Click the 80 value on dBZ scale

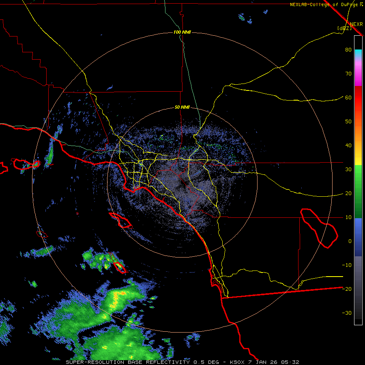(348, 49)
